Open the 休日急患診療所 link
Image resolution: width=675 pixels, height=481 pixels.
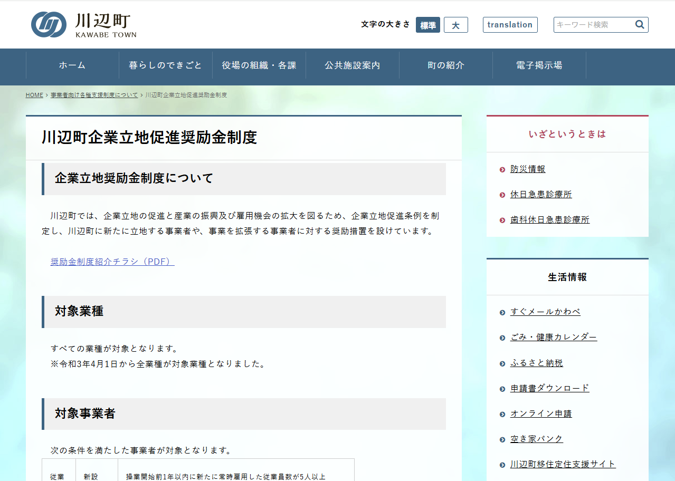pos(541,194)
